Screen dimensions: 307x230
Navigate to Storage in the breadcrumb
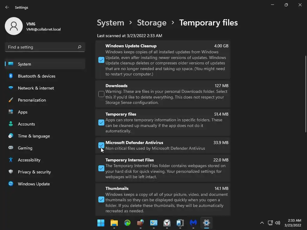click(x=152, y=23)
